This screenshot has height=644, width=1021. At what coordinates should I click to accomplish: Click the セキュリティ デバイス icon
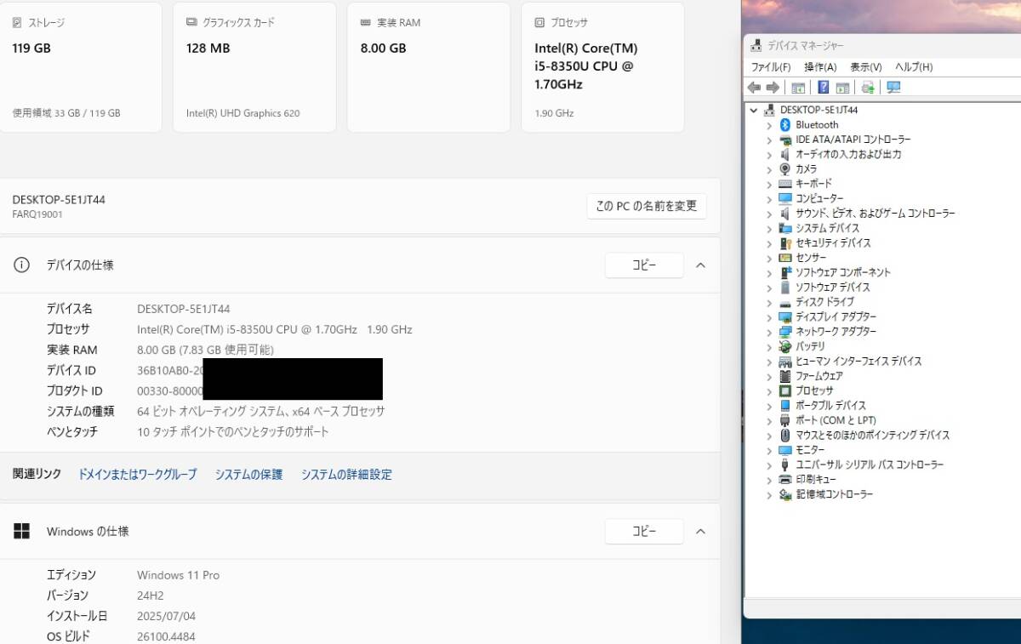pos(785,243)
